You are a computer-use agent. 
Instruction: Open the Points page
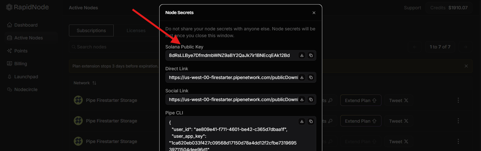(x=21, y=51)
